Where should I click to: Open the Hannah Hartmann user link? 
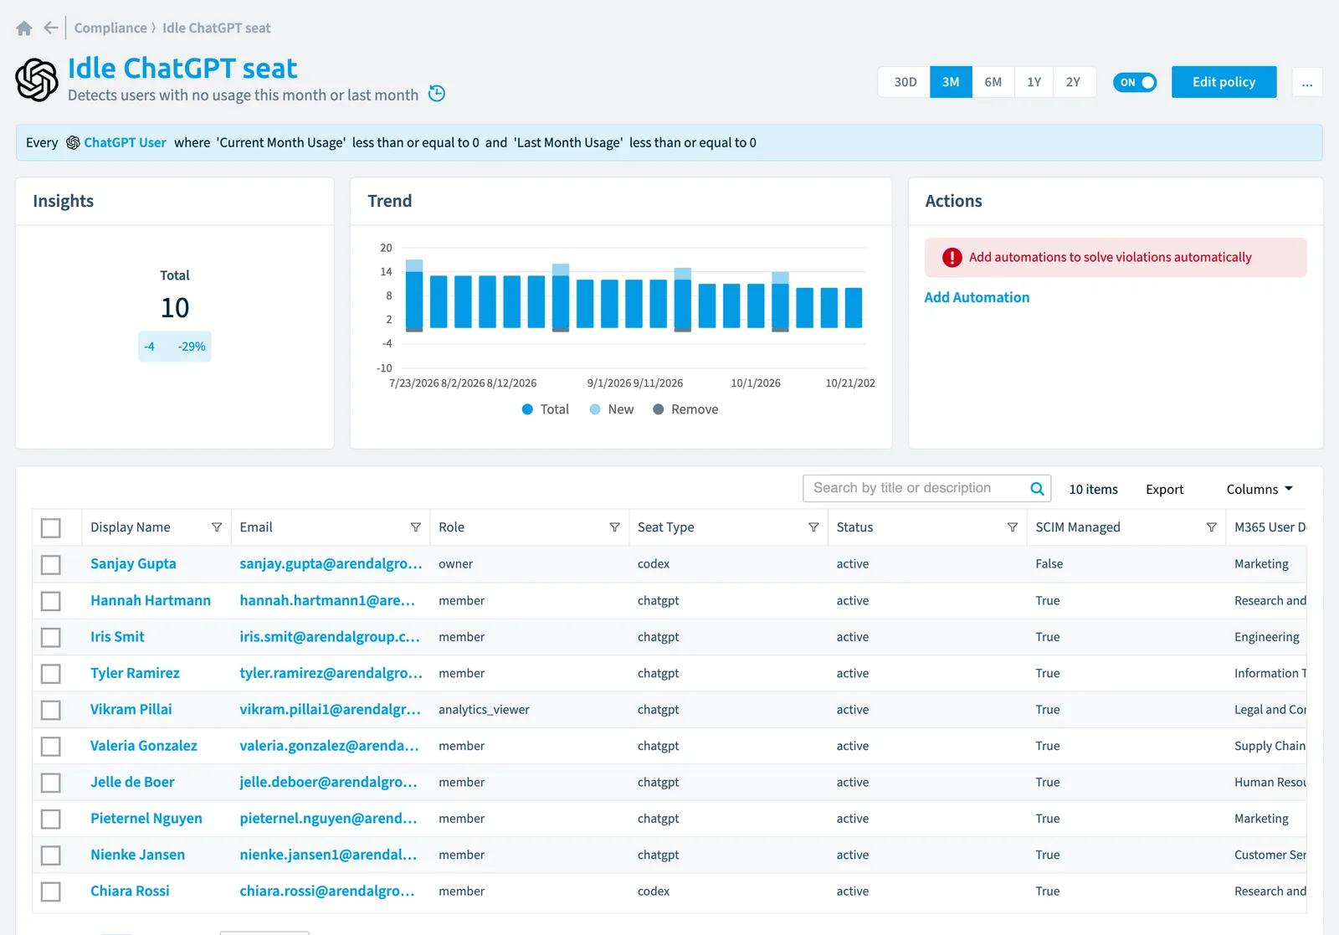tap(151, 600)
